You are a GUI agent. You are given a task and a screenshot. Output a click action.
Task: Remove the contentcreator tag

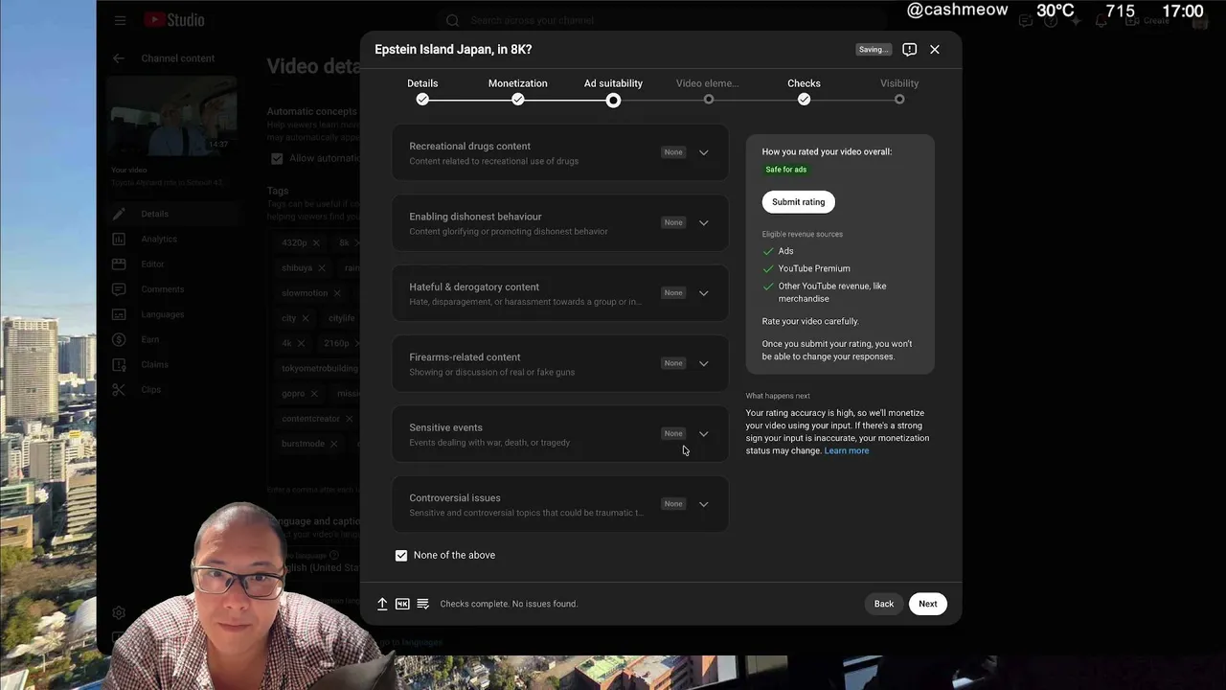[x=349, y=419]
